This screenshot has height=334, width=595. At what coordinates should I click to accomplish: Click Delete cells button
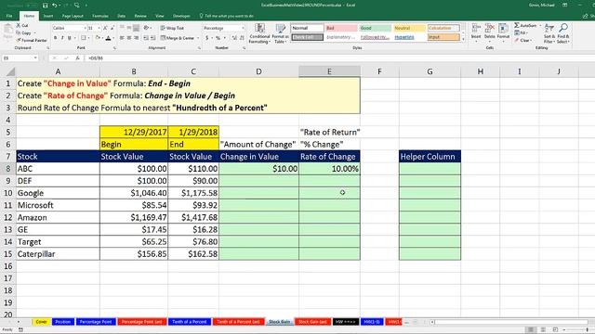[490, 32]
